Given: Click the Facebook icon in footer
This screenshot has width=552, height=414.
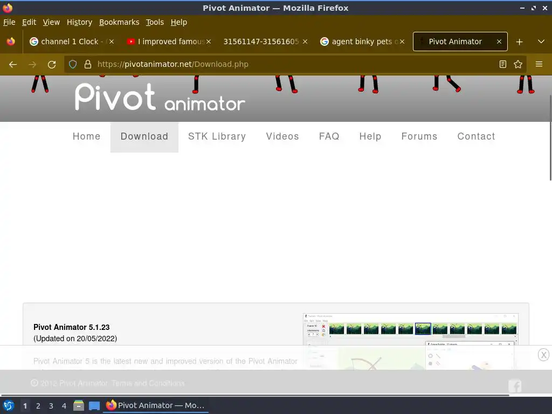Looking at the screenshot, I should (x=515, y=386).
